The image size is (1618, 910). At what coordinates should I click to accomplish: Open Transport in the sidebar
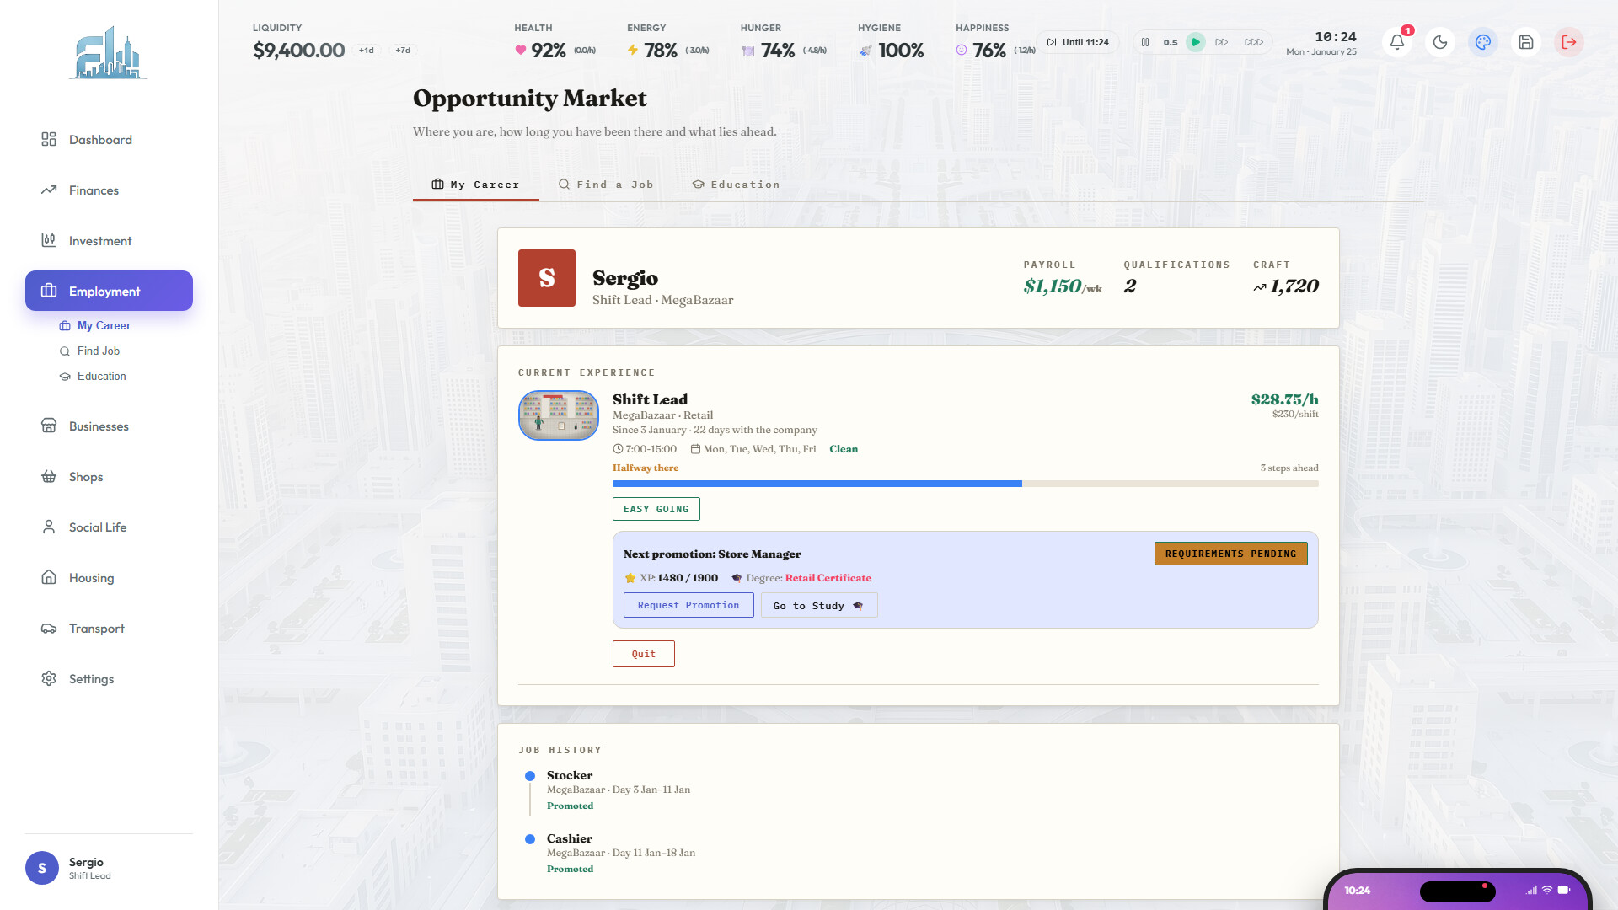pyautogui.click(x=109, y=629)
